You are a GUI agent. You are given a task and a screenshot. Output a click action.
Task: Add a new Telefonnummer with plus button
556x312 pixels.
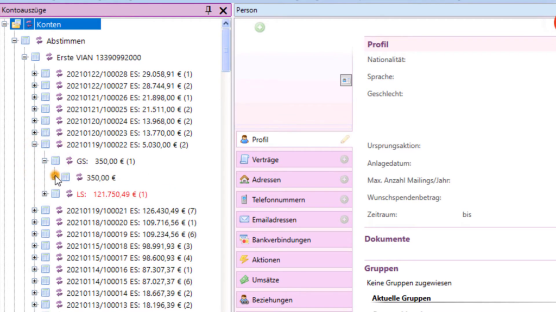pos(344,199)
